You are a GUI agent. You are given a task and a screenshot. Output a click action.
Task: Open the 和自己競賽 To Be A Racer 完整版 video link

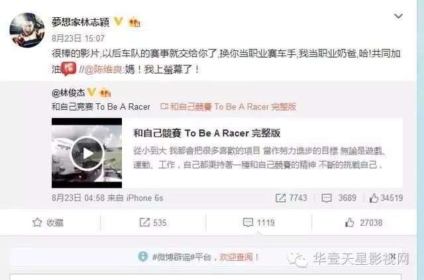click(x=228, y=107)
